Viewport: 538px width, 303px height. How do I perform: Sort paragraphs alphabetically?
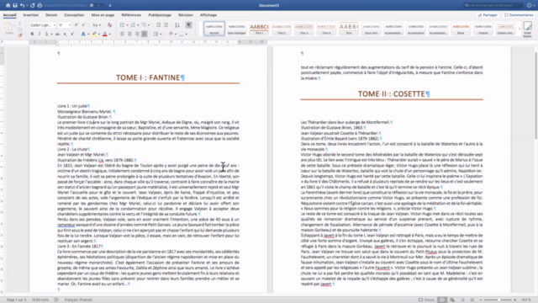point(177,25)
